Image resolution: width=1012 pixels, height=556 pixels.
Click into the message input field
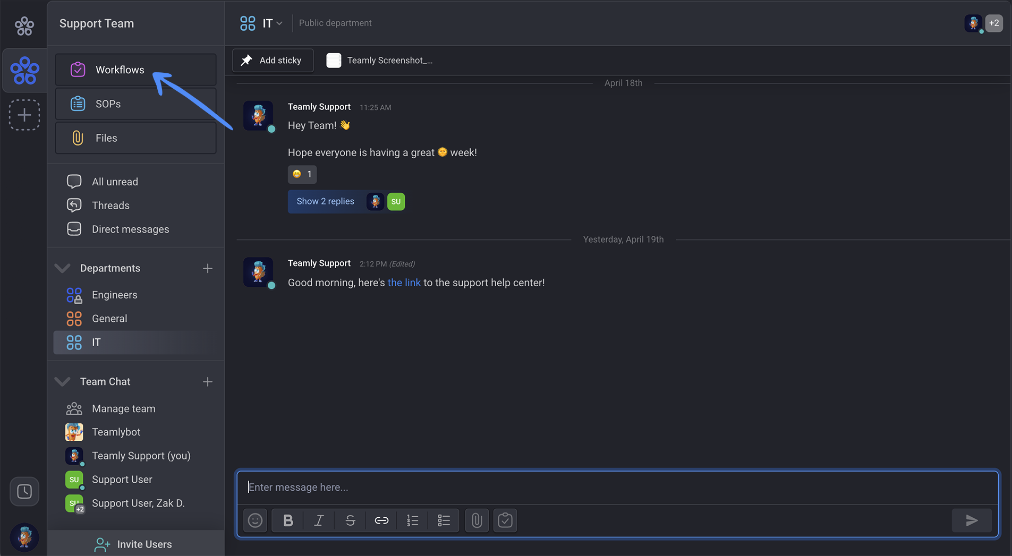(617, 487)
